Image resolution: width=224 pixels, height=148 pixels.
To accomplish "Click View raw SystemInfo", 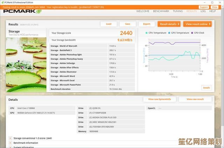I will 160,99.
